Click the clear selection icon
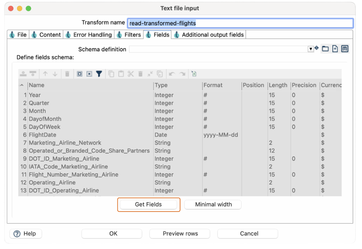This screenshot has width=362, height=249. tap(89, 74)
